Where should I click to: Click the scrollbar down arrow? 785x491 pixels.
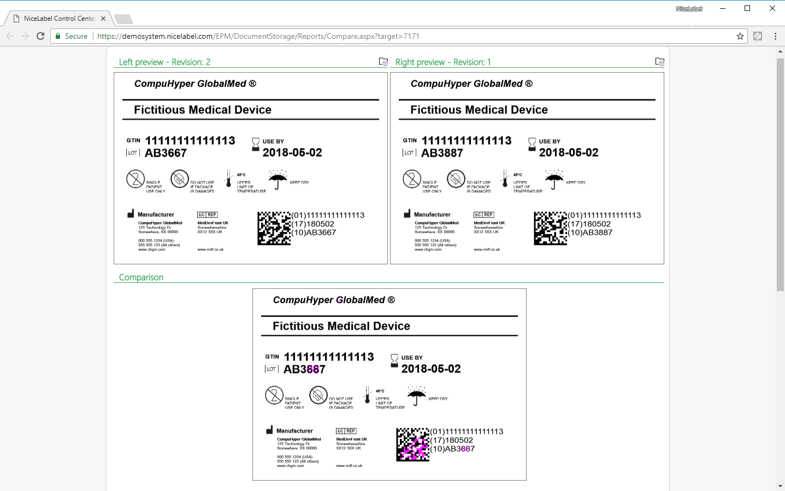tap(780, 486)
